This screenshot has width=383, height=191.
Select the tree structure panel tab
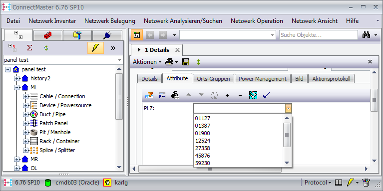pos(18,35)
